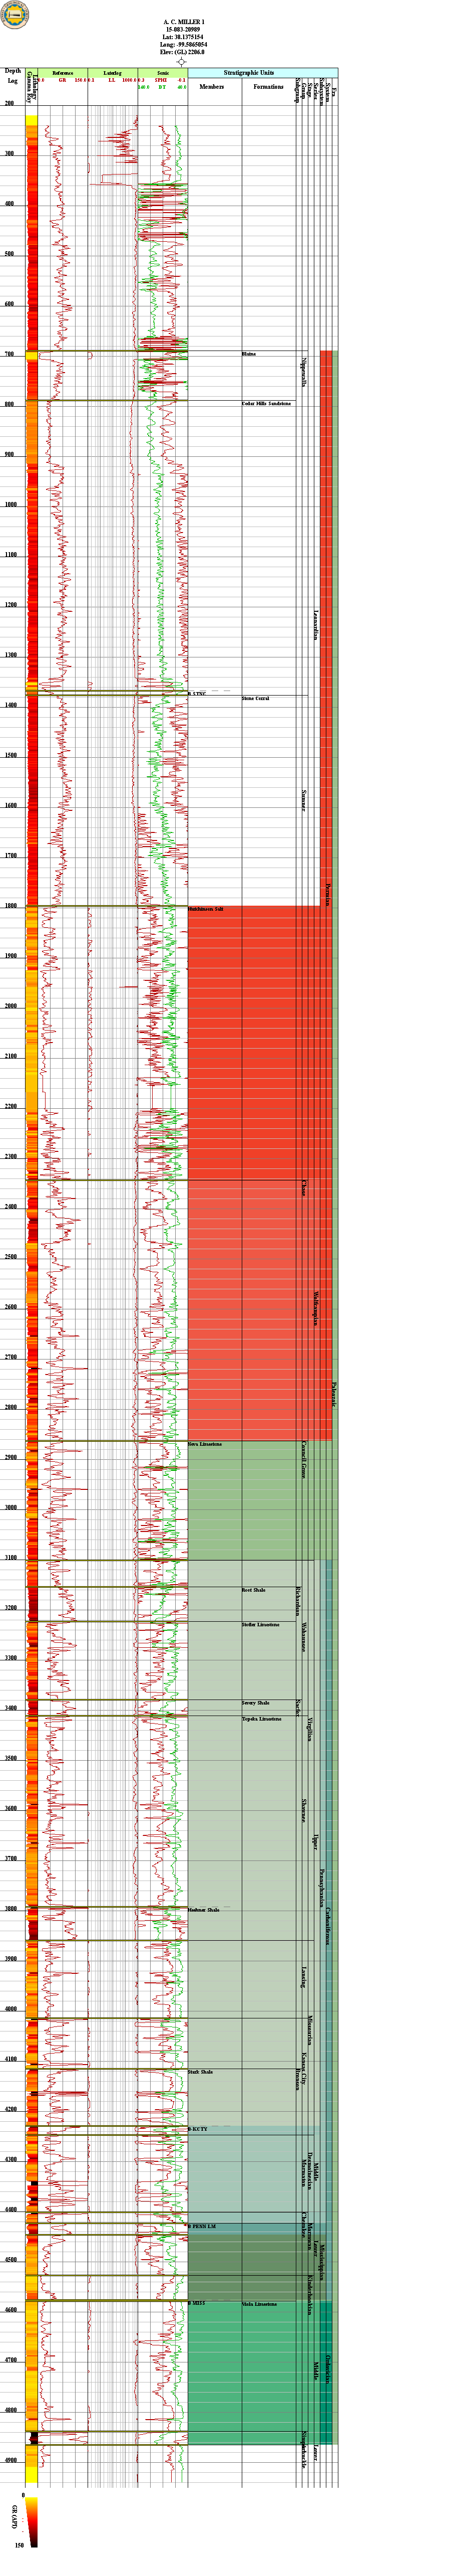The image size is (463, 2550).
Task: Click the 'SPHI' curve label
Action: 161,80
